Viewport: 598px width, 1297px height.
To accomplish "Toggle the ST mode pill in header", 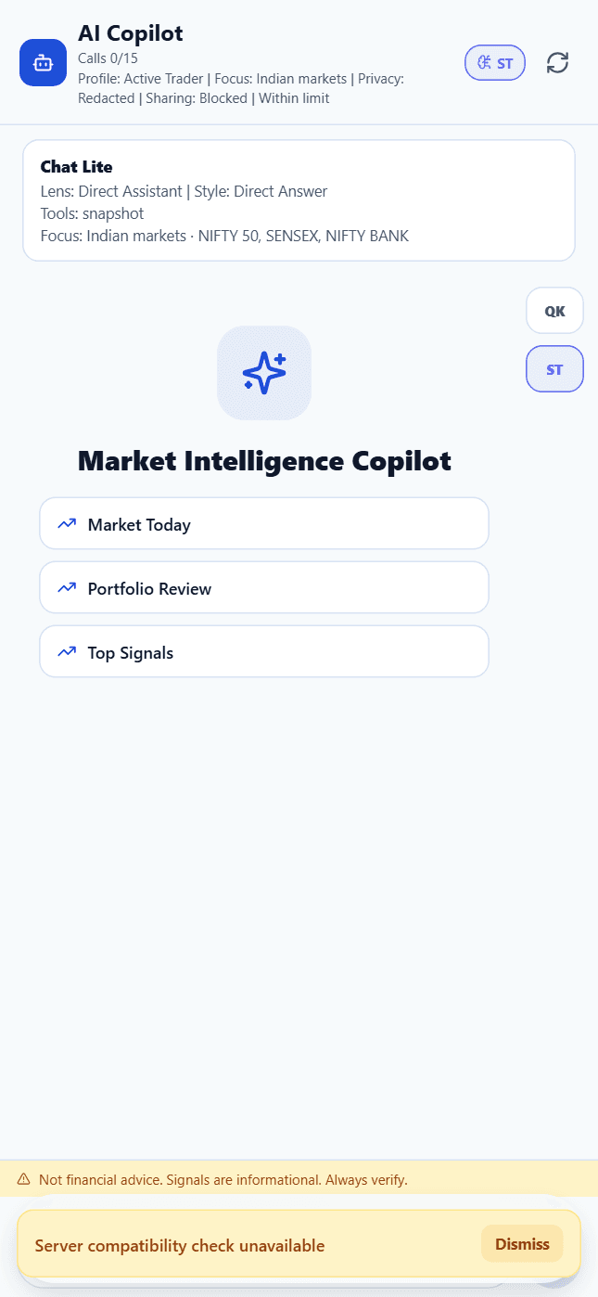I will click(495, 63).
